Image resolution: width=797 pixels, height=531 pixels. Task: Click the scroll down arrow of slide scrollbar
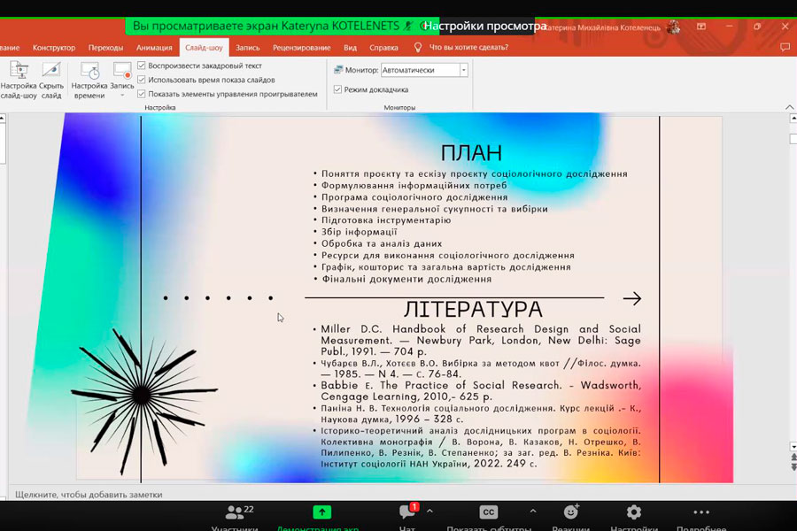click(793, 447)
